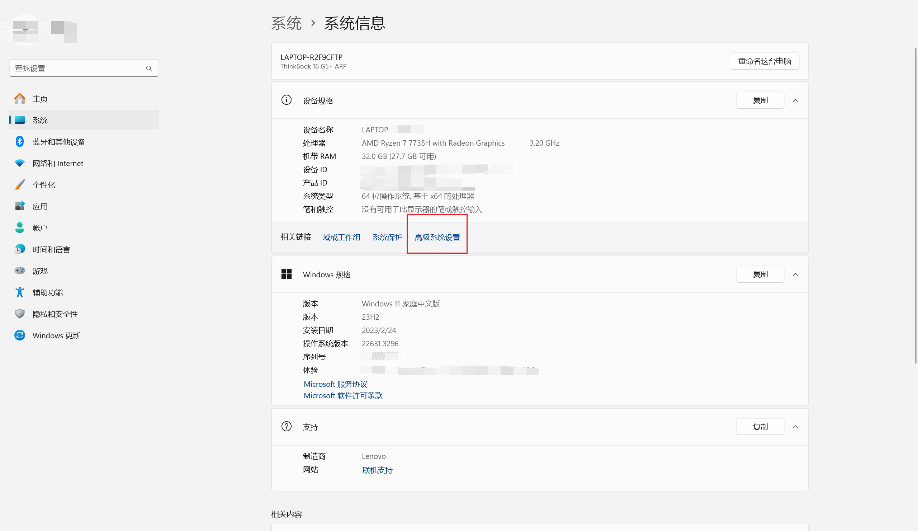Collapse the 设备规格 section chevron
Viewport: 918px width, 531px height.
click(x=796, y=100)
